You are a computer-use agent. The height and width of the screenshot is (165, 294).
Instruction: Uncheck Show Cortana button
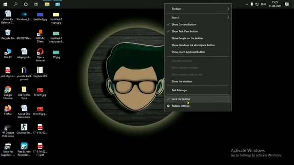(198, 24)
